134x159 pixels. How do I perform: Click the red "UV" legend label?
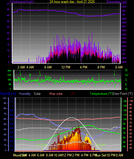[x=73, y=94]
